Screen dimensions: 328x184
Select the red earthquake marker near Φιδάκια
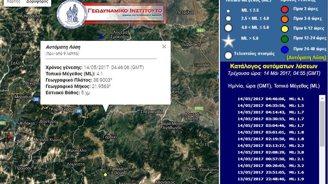tap(9, 137)
